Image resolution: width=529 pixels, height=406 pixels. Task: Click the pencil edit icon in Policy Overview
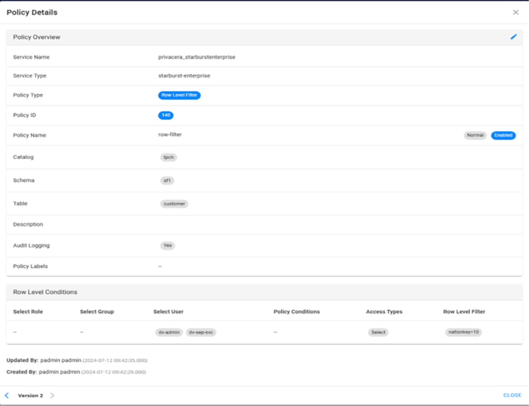tap(513, 37)
